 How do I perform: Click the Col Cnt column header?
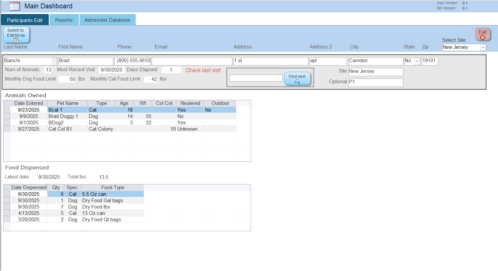pyautogui.click(x=164, y=103)
